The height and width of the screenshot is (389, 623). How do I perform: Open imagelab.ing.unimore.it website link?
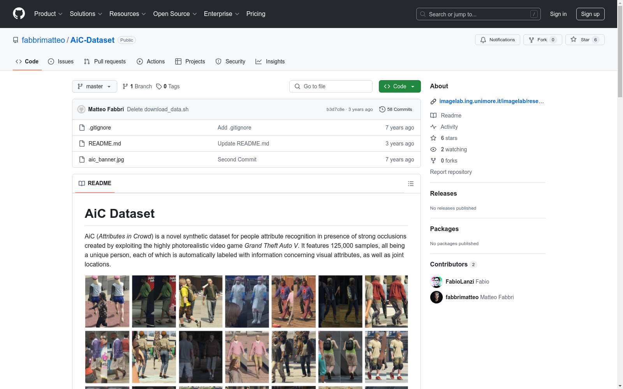[492, 101]
